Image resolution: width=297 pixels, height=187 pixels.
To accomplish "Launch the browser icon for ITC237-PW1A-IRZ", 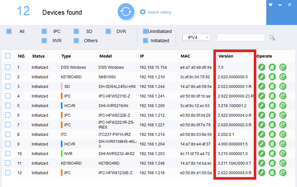I will point(283,135).
